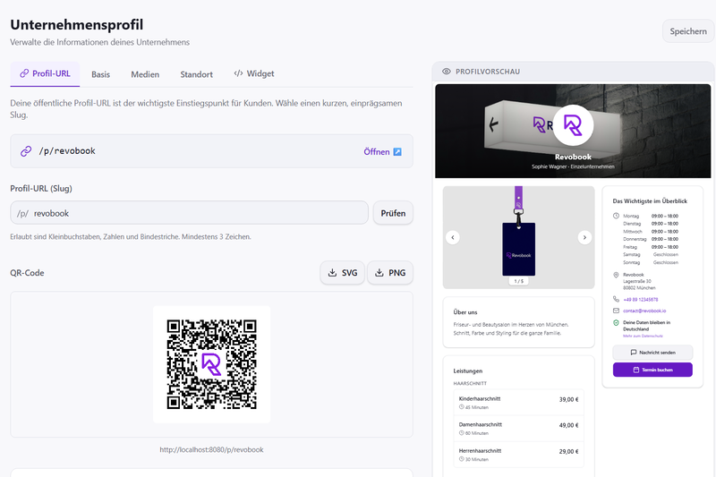Download the QR code as SVG
This screenshot has height=477, width=716.
coord(343,272)
